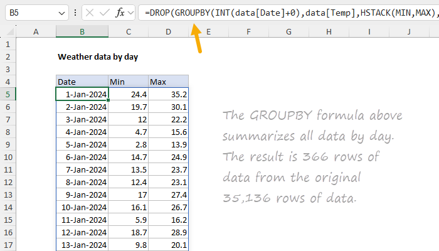The width and height of the screenshot is (439, 251).
Task: Select row 5 header
Action: point(8,94)
